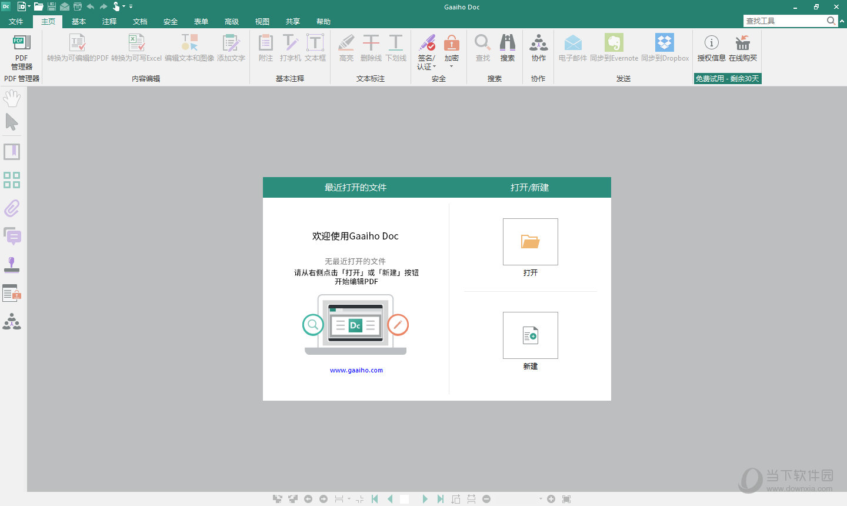Screen dimensions: 847x506
Task: Open the 查找 find tool
Action: (x=483, y=48)
